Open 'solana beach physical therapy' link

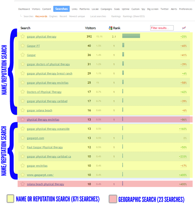pos(45,184)
